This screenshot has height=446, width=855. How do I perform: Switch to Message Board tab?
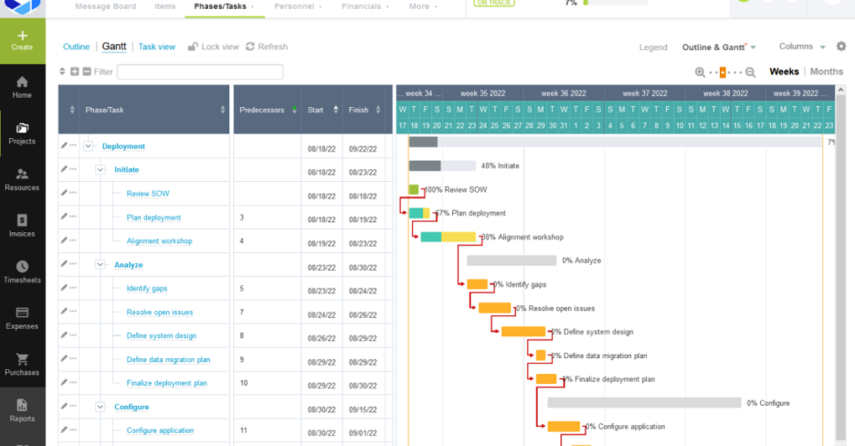(106, 6)
